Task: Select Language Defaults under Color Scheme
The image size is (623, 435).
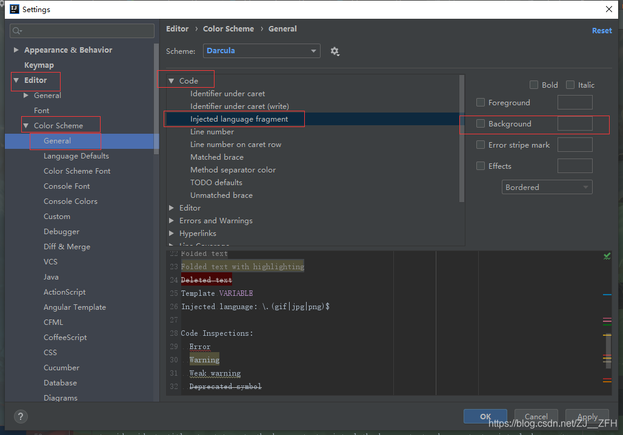Action: [x=76, y=156]
